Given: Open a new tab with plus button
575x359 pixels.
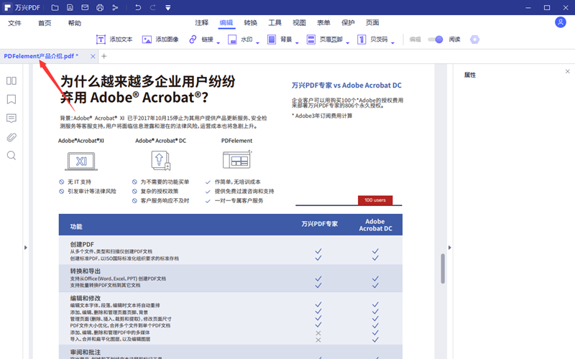Looking at the screenshot, I should pyautogui.click(x=104, y=56).
